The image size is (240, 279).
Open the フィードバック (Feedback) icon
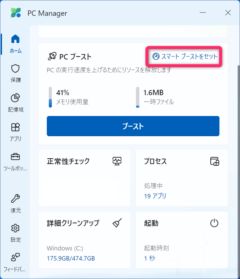click(x=15, y=262)
